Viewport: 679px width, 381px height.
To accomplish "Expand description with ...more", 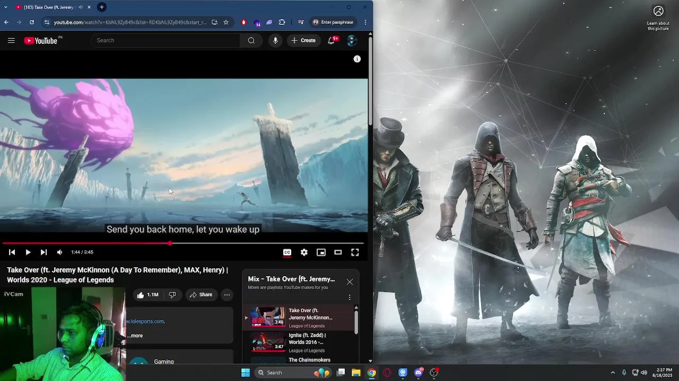I will tap(135, 335).
